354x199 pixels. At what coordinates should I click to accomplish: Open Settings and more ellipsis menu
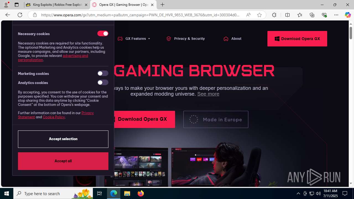[x=336, y=15]
